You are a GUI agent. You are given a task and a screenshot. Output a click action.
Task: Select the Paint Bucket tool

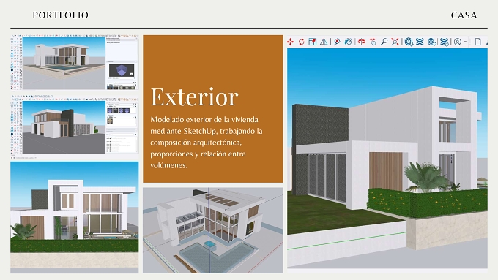348,42
